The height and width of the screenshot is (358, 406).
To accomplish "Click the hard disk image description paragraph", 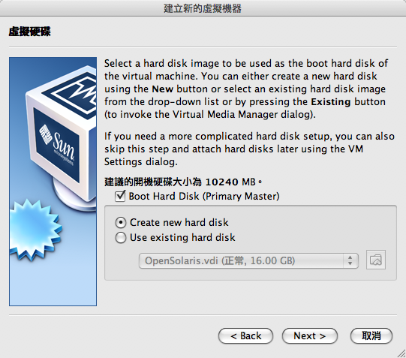I will 246,89.
